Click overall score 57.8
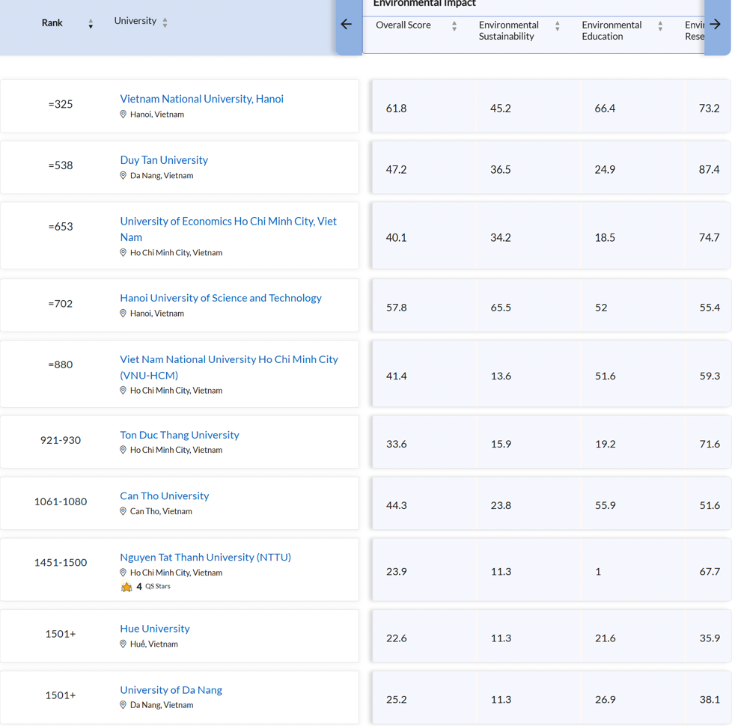732x726 pixels. pyautogui.click(x=397, y=308)
